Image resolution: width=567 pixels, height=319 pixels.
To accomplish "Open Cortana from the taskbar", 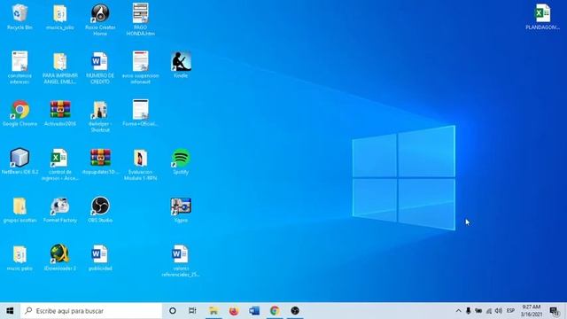I will pos(173,311).
